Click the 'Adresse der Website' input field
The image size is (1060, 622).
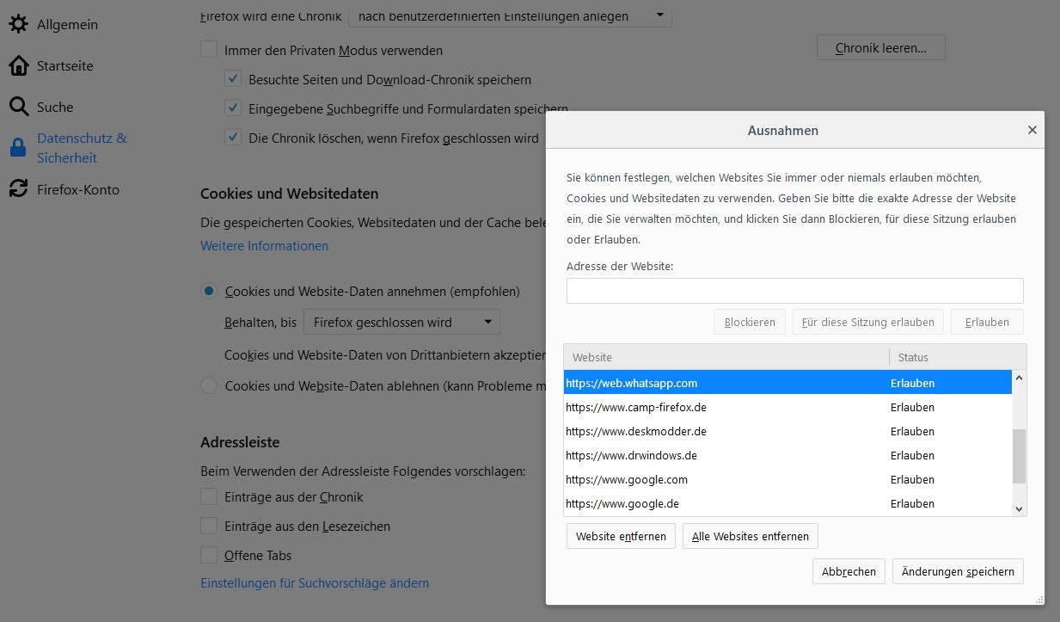click(x=794, y=291)
